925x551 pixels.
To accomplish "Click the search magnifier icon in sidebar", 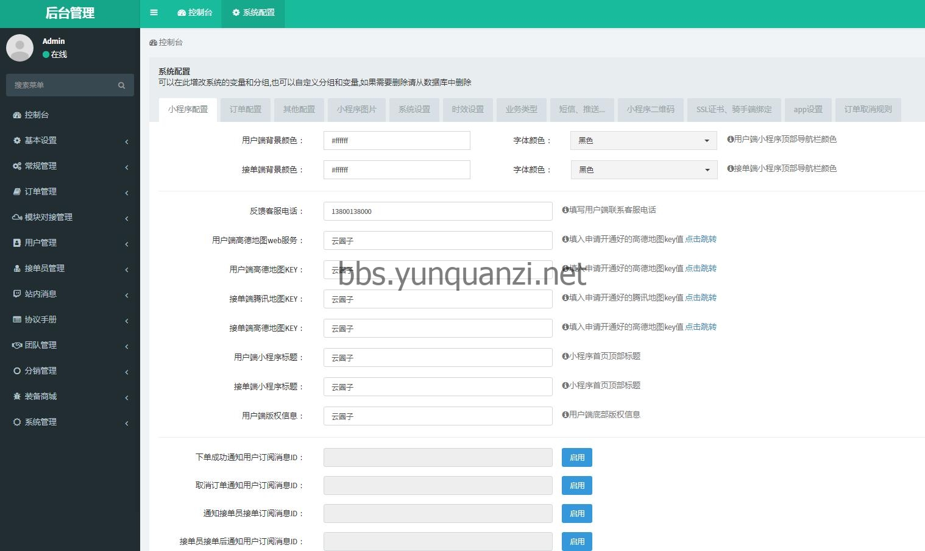I will point(121,85).
